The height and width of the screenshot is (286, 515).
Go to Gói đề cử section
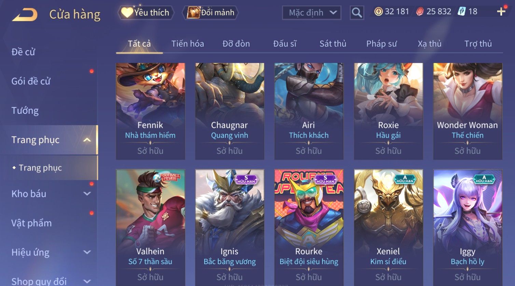point(31,81)
